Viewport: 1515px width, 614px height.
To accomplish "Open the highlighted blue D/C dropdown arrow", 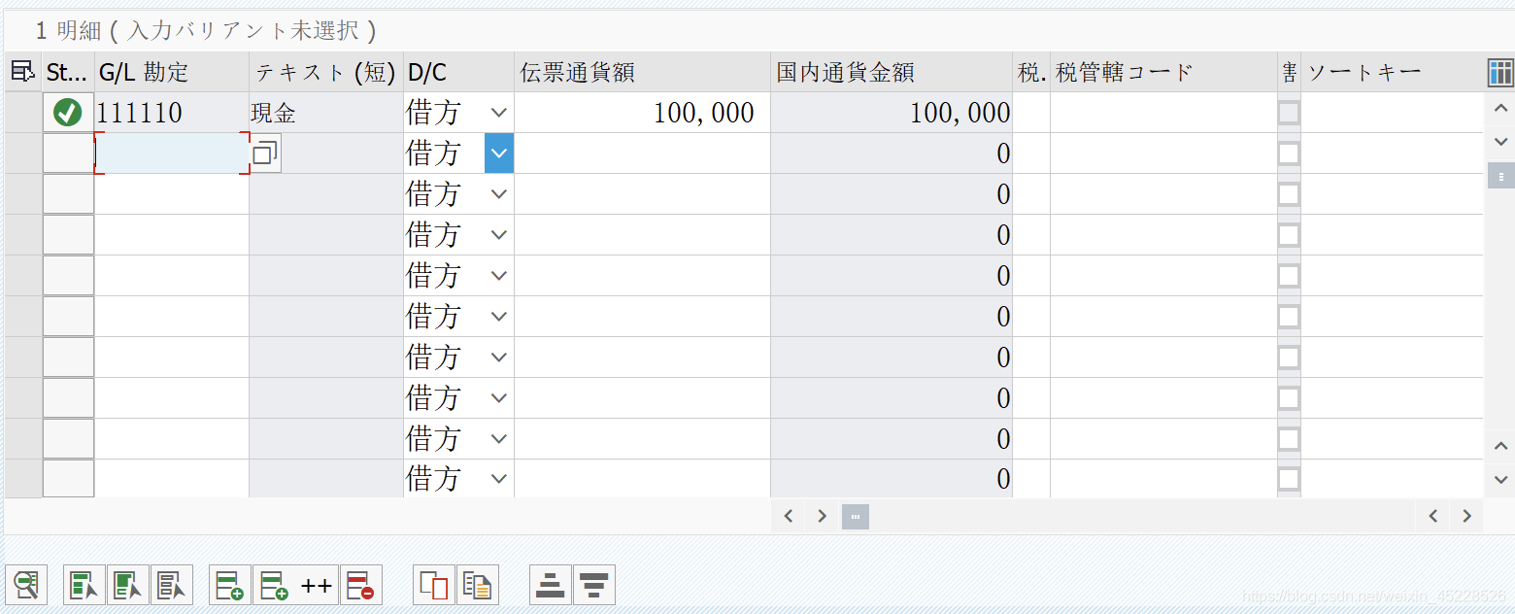I will (499, 153).
